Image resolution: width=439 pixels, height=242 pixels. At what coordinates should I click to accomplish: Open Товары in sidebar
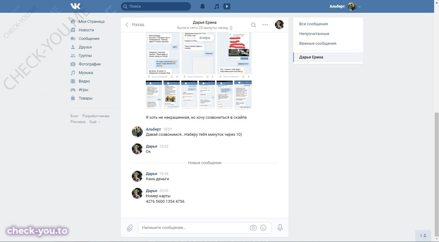[85, 98]
